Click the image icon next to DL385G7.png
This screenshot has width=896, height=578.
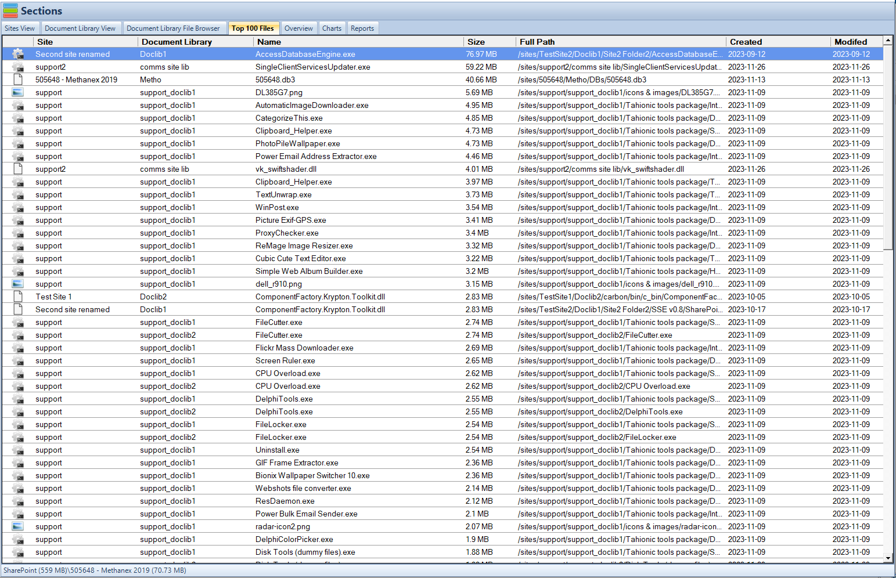pos(17,92)
